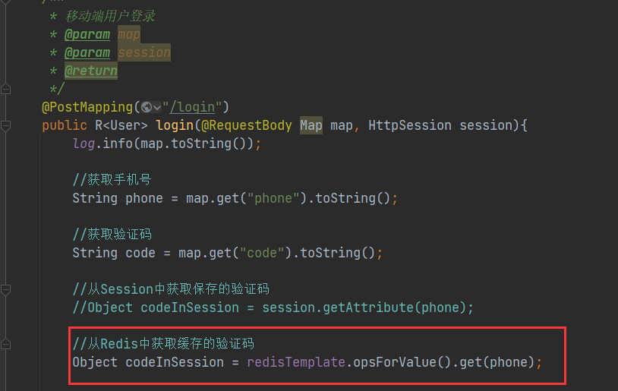Toggle fold marker beside Session comment line
The height and width of the screenshot is (391, 618).
tap(6, 289)
